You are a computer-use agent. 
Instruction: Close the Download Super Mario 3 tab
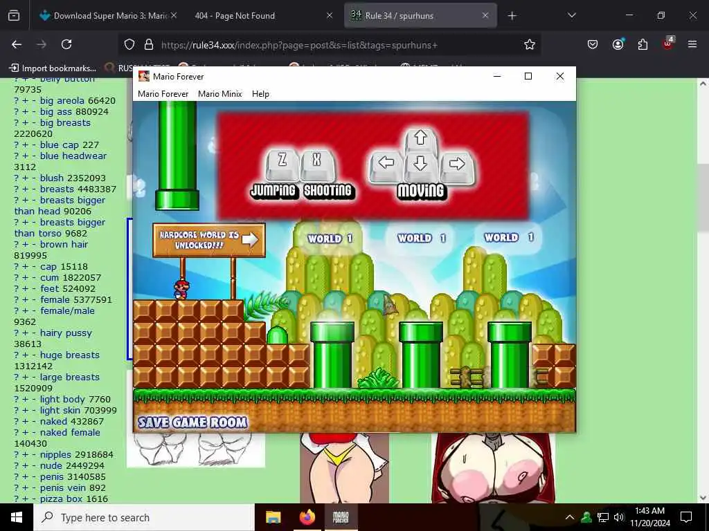tap(174, 15)
